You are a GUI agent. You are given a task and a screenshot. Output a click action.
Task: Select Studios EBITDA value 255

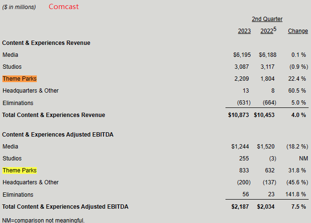(244, 159)
